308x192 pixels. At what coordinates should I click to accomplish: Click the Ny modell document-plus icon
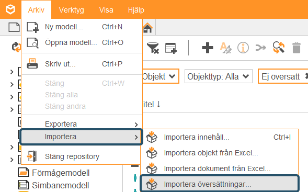[x=32, y=27]
